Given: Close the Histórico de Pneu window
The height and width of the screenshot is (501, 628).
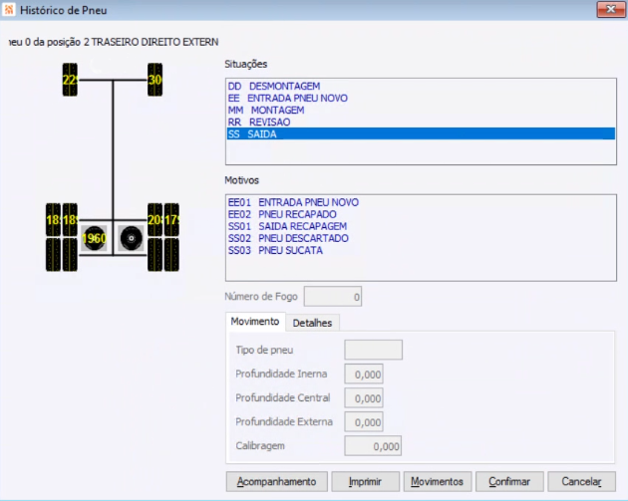Looking at the screenshot, I should tap(611, 9).
